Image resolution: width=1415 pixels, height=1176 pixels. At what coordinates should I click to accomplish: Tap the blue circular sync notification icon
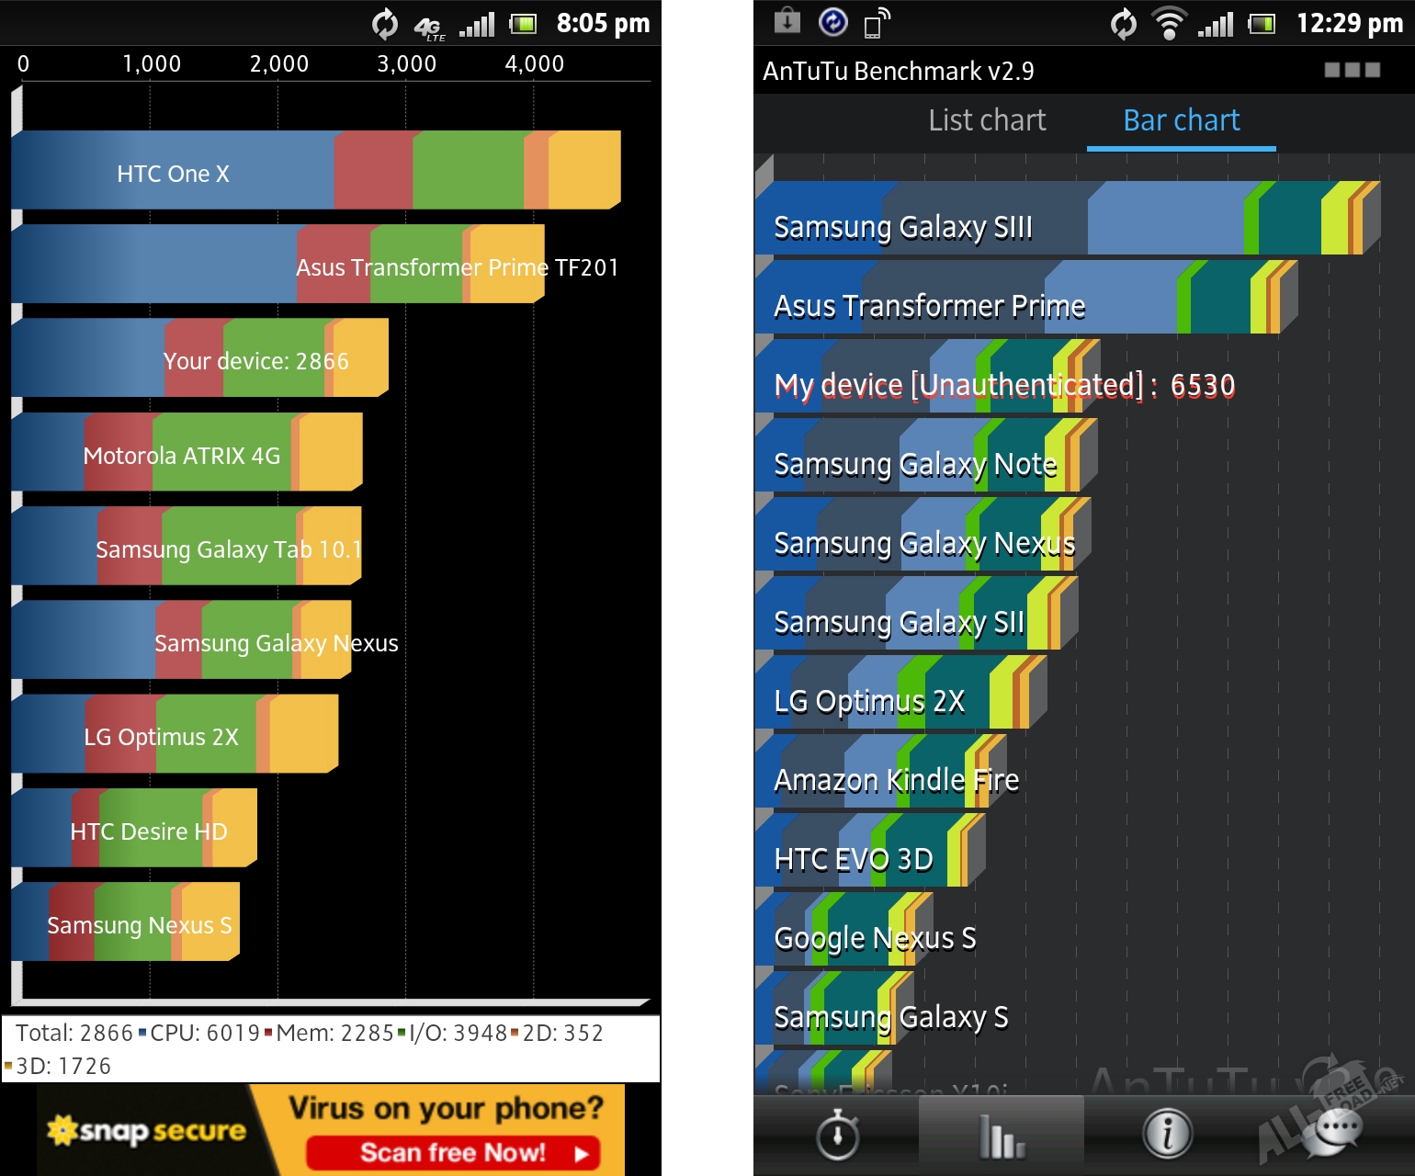832,21
